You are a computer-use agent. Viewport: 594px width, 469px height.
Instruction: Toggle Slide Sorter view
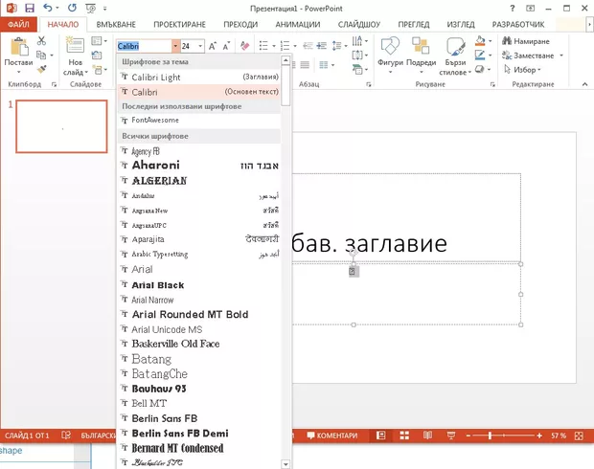(401, 435)
